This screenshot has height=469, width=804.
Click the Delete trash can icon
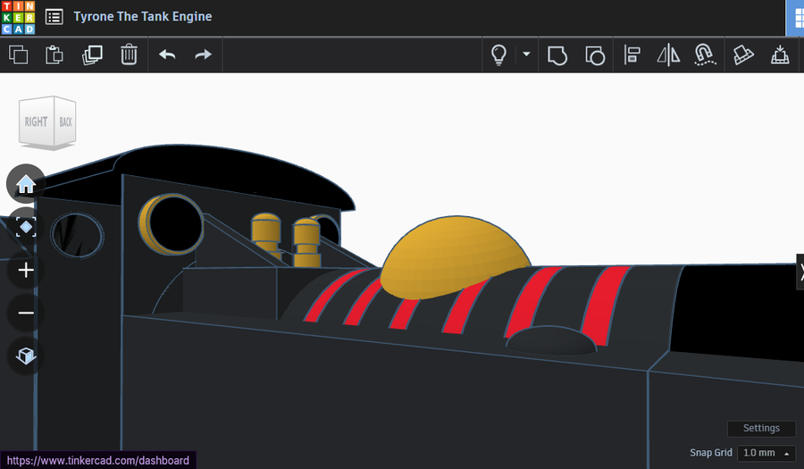(129, 54)
